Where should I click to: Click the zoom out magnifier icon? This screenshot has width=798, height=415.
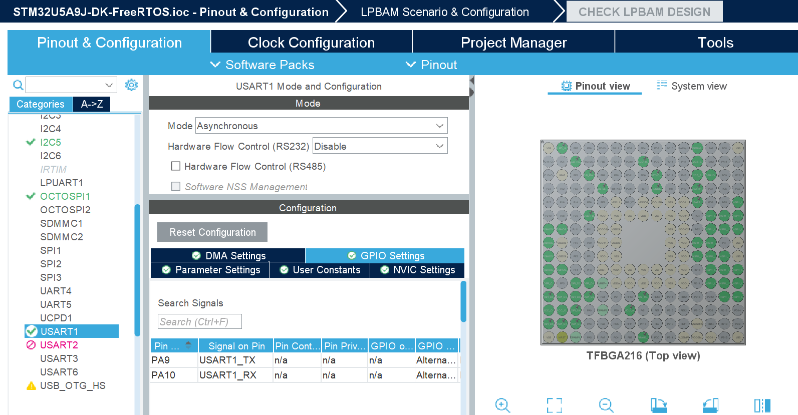click(x=606, y=405)
